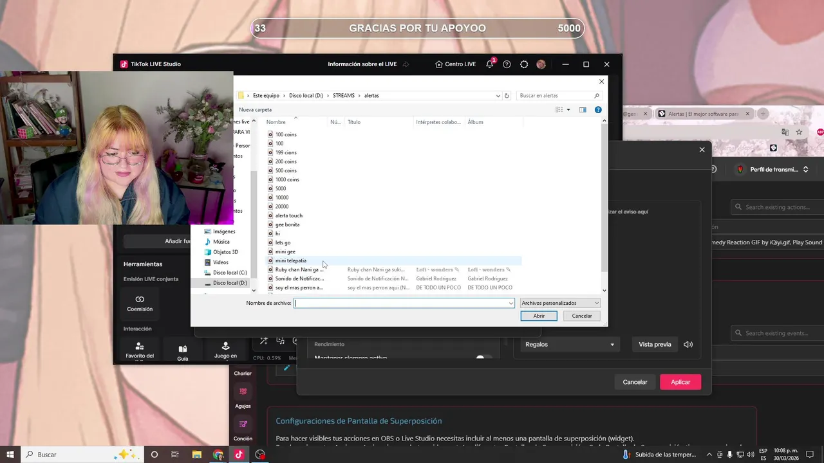Select the file named 100 coins
This screenshot has width=824, height=463.
286,134
